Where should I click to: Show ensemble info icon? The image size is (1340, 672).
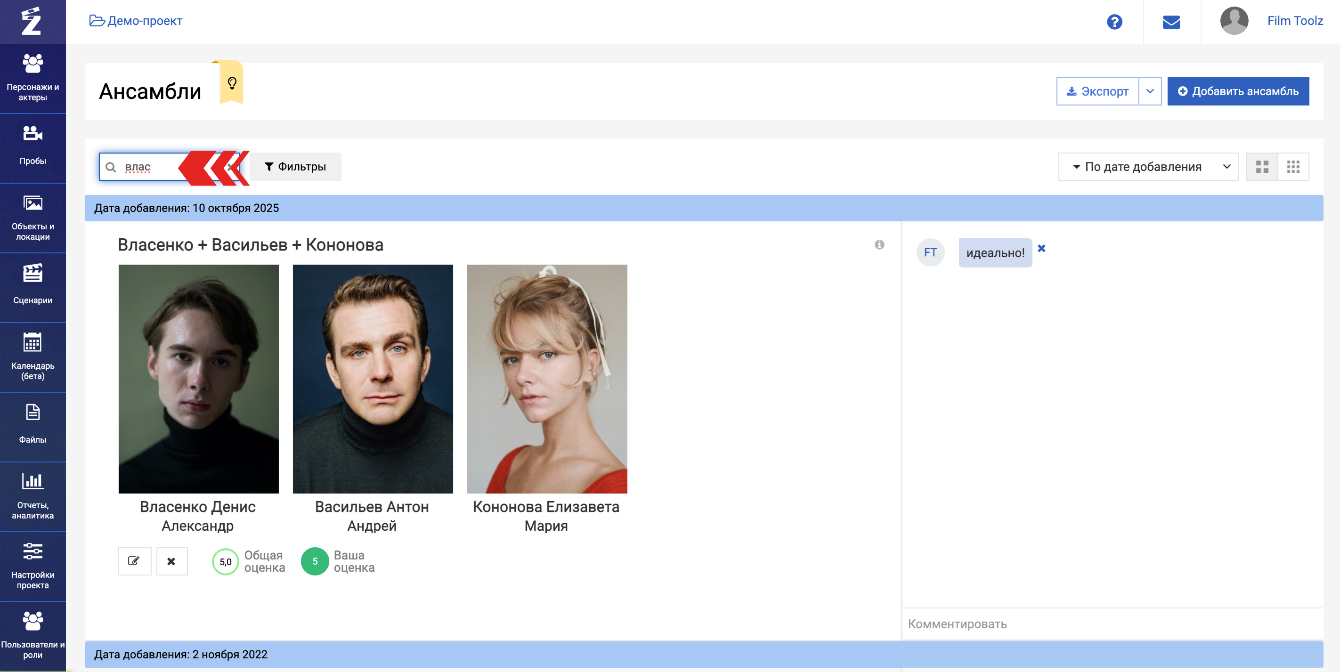click(x=879, y=244)
